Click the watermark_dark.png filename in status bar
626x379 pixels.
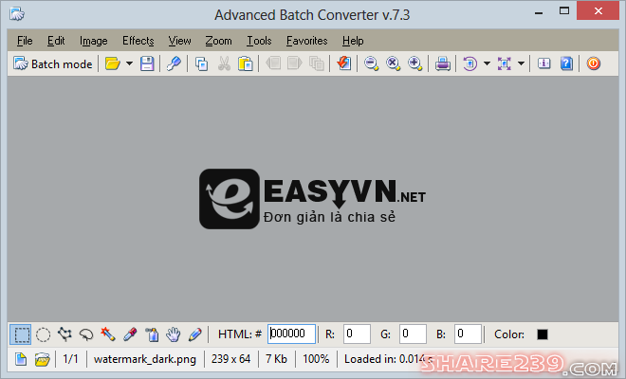(145, 359)
